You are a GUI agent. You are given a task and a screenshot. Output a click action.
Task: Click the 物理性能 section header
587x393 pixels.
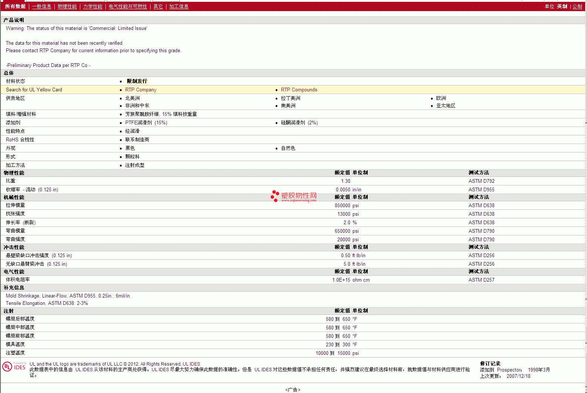pos(14,173)
